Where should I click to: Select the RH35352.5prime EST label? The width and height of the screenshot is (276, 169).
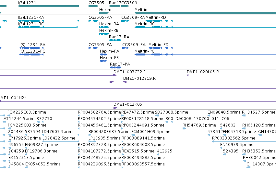[x=259, y=151]
